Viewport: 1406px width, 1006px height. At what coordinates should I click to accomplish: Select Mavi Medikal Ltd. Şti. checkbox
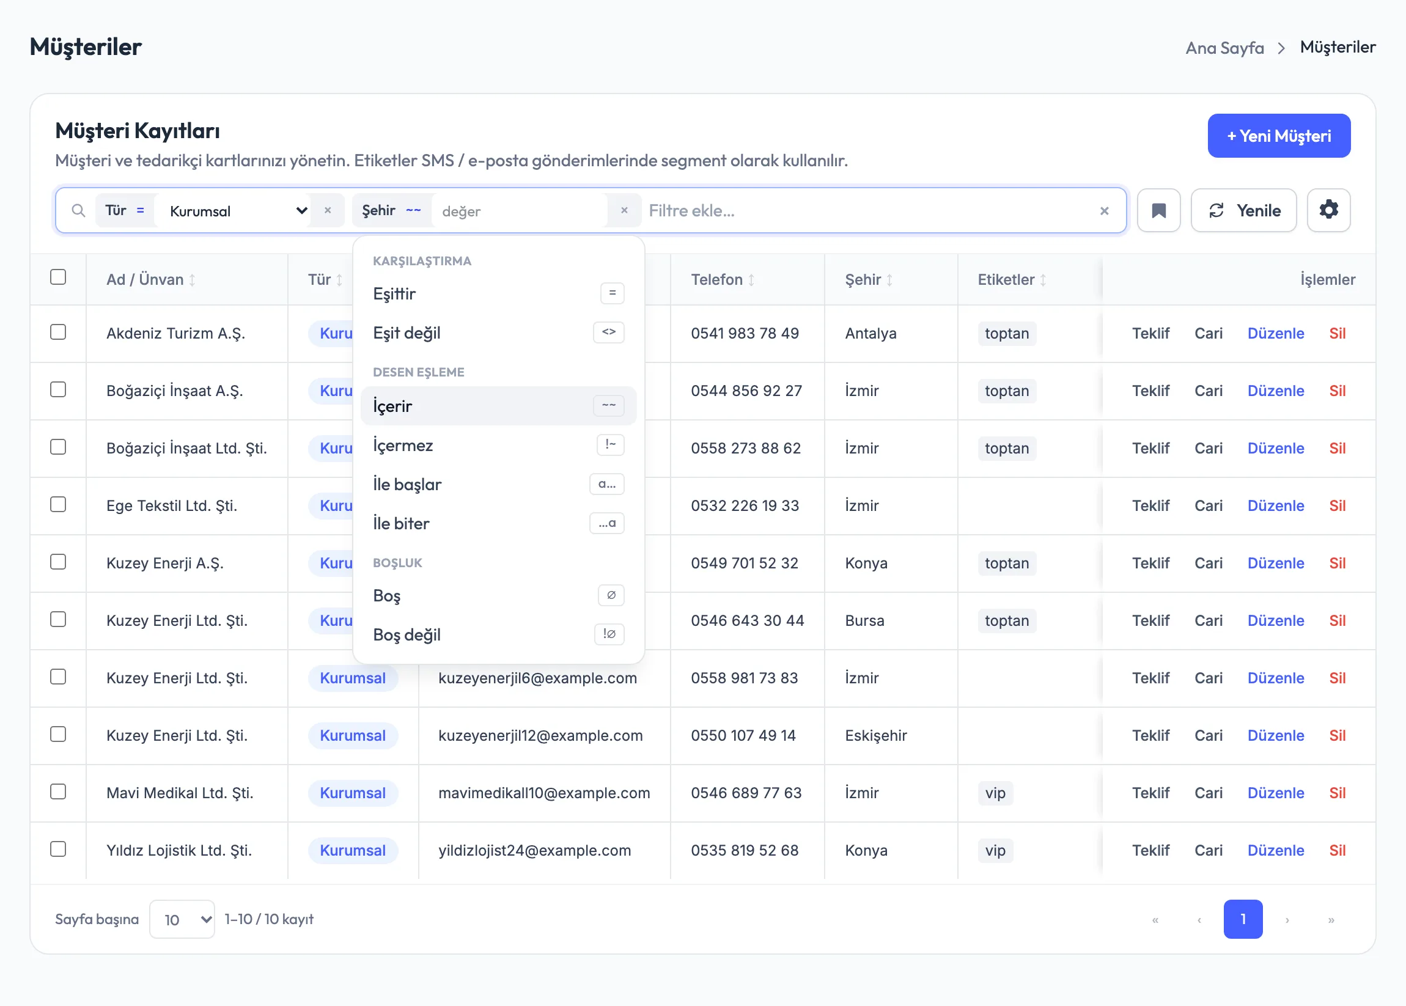58,791
